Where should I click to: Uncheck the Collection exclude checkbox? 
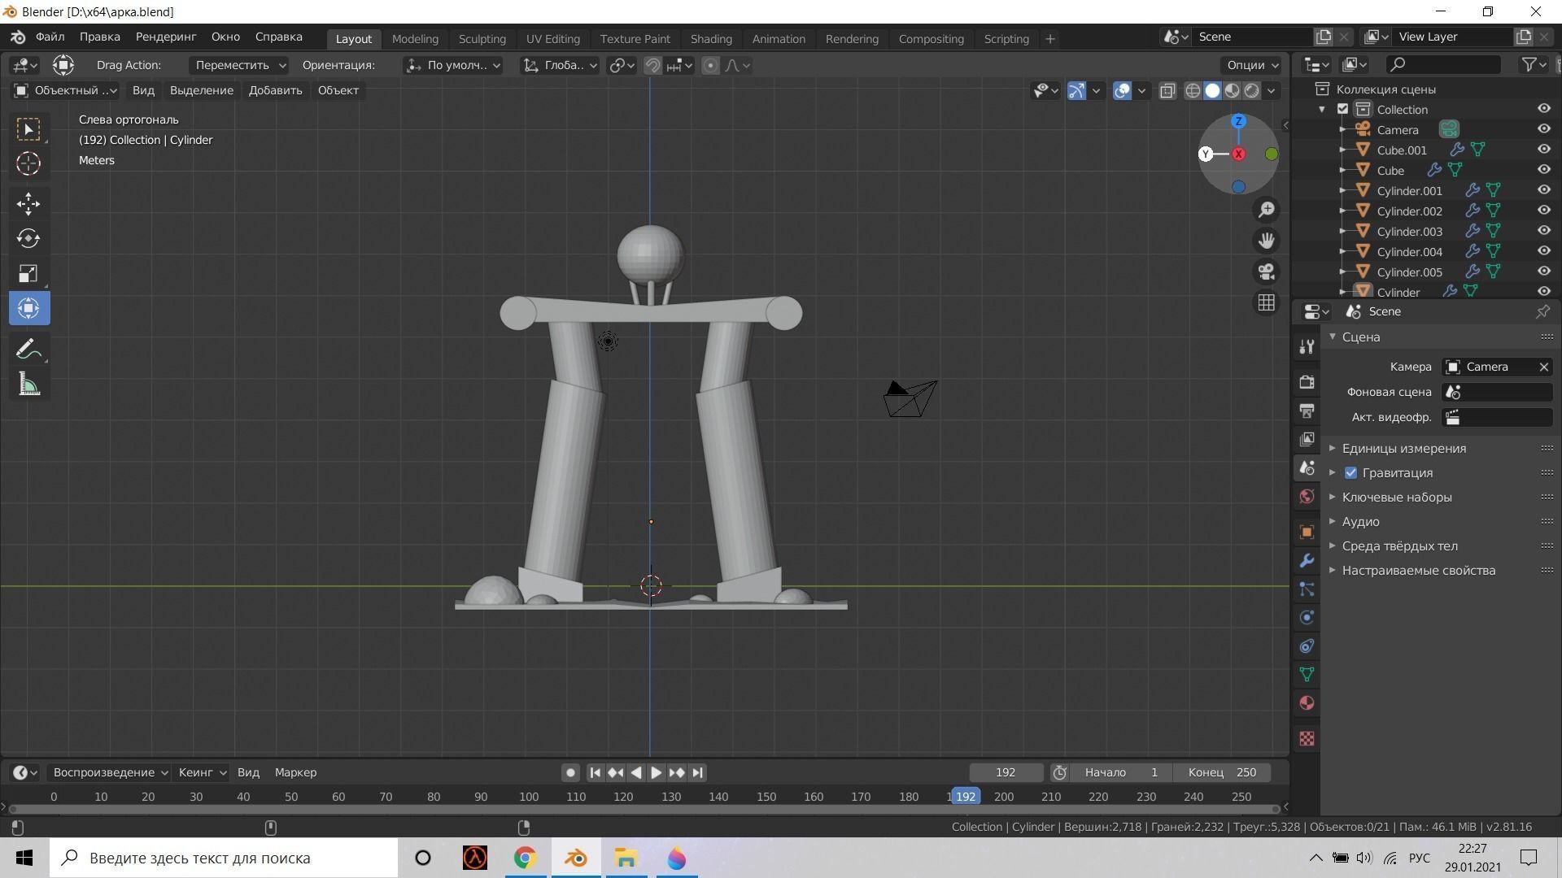1343,109
